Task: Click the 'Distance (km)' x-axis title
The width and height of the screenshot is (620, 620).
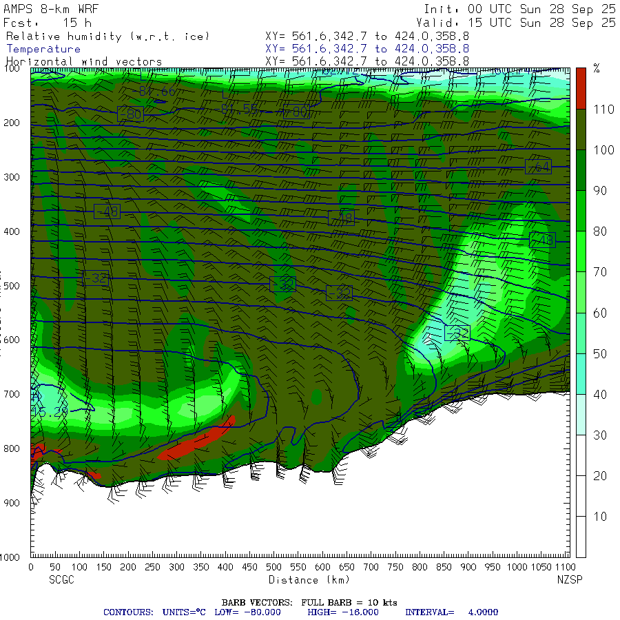Action: pyautogui.click(x=300, y=580)
